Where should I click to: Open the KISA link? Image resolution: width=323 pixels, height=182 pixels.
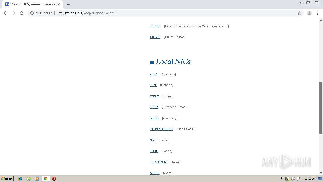153,162
